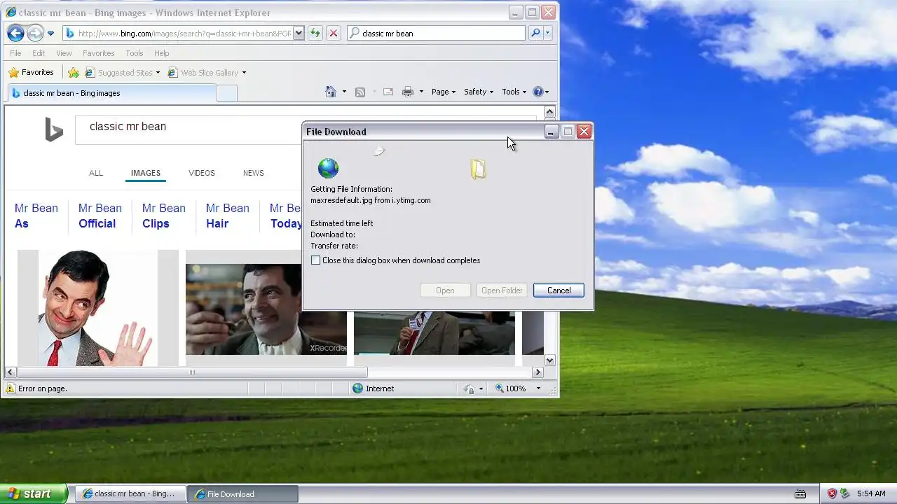
Task: Open Suggested Sites dropdown
Action: 123,72
